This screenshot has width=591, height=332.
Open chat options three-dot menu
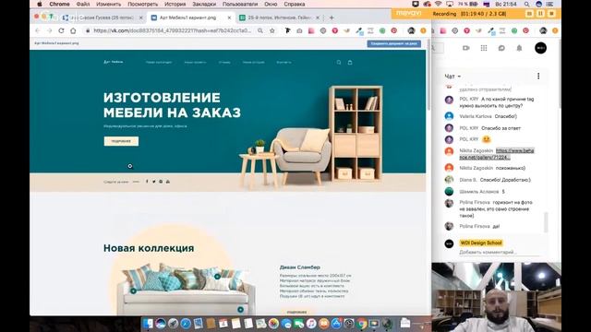click(x=538, y=76)
